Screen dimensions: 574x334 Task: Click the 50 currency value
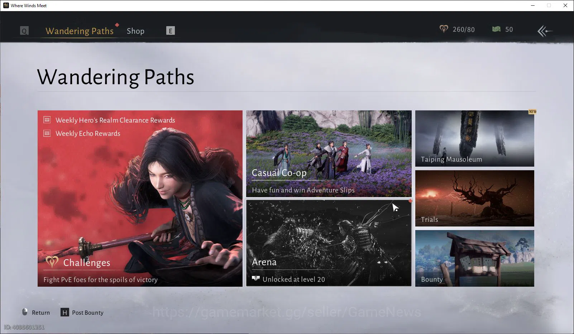509,29
